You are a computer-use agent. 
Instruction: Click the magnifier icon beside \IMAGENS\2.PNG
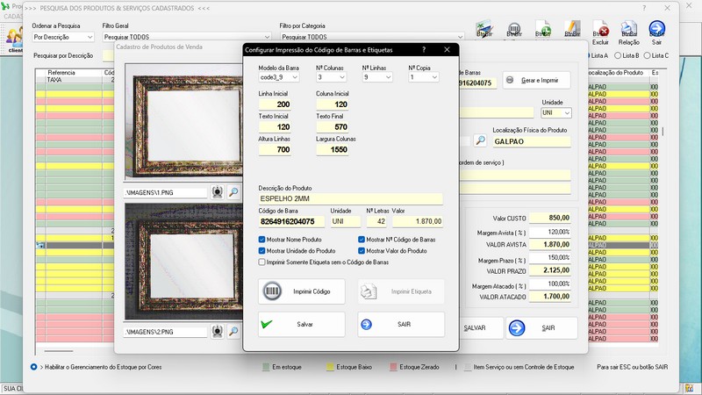pos(233,332)
